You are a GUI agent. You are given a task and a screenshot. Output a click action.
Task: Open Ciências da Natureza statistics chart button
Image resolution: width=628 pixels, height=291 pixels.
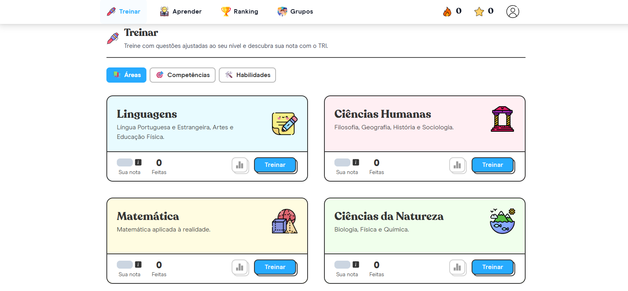click(458, 267)
